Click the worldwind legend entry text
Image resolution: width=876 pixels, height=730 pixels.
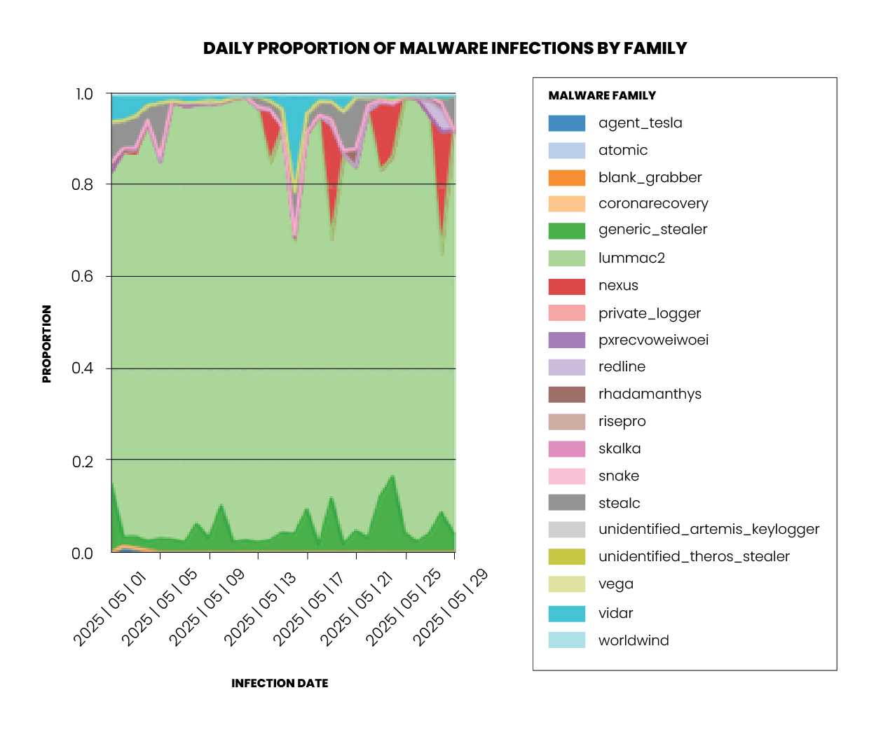pos(634,641)
